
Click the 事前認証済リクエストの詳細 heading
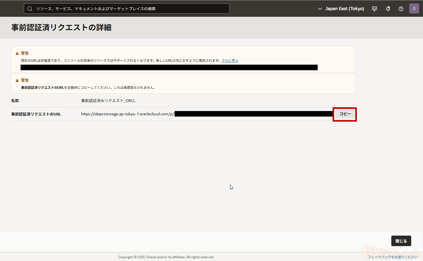(61, 28)
